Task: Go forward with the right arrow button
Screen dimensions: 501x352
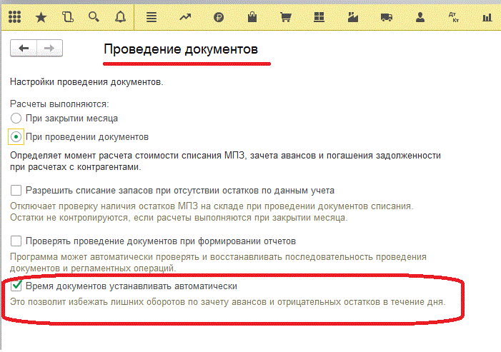Action: (x=49, y=48)
